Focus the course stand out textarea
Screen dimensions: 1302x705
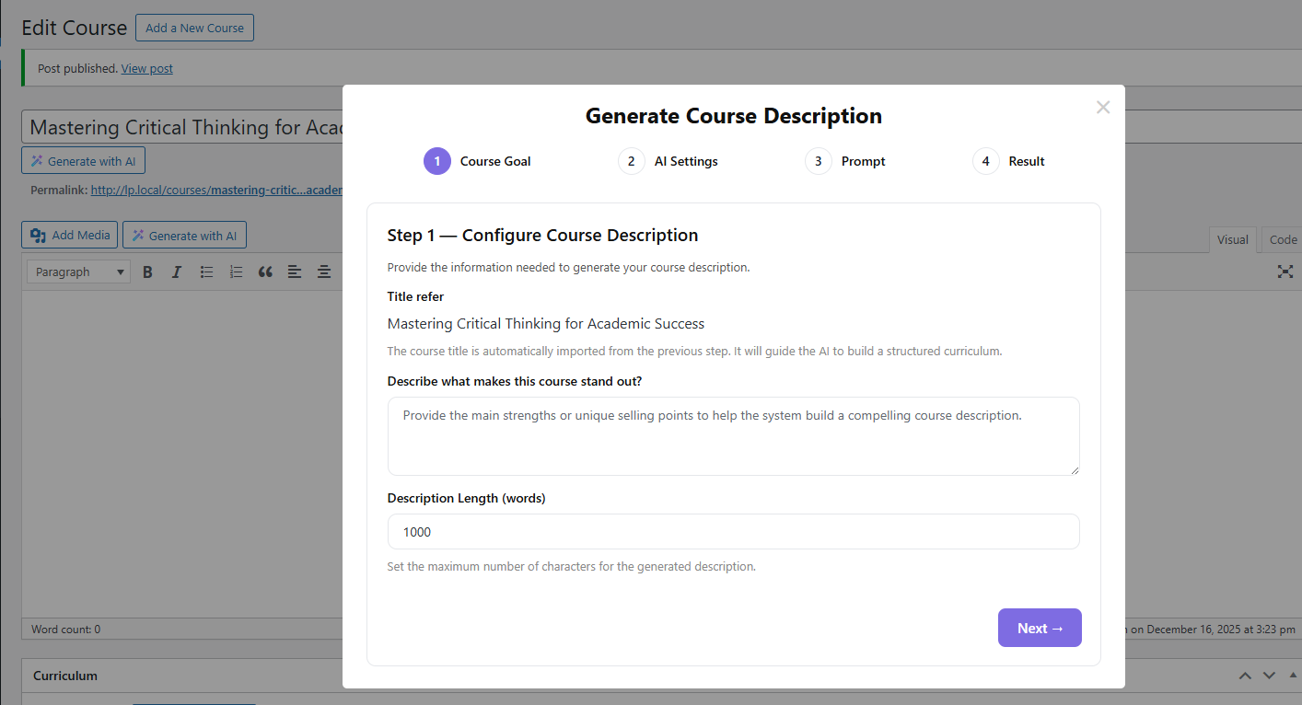(733, 436)
